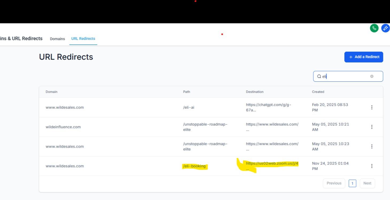
Task: Click the May 05, 2025 10:23 AM date
Action: click(330, 147)
